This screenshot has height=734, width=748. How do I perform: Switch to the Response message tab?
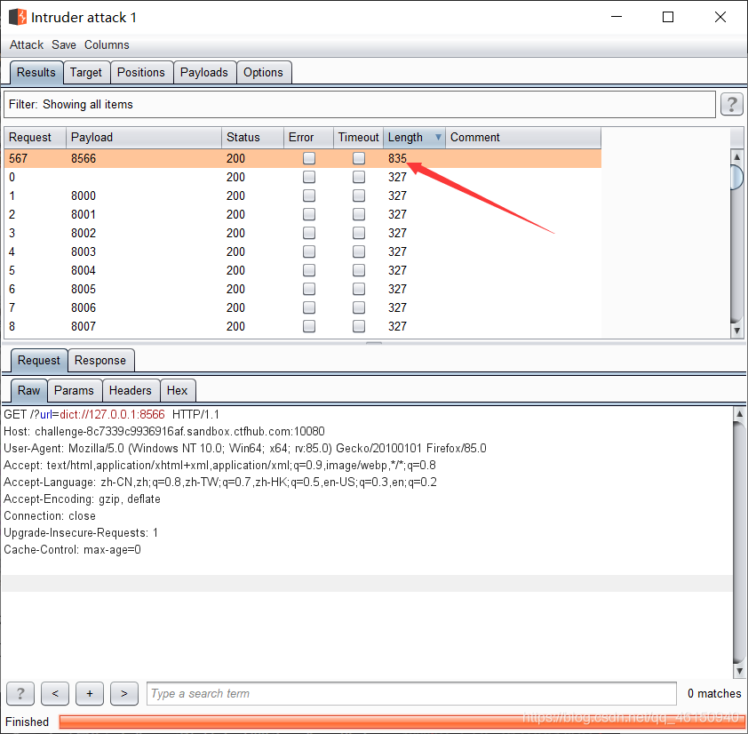100,360
